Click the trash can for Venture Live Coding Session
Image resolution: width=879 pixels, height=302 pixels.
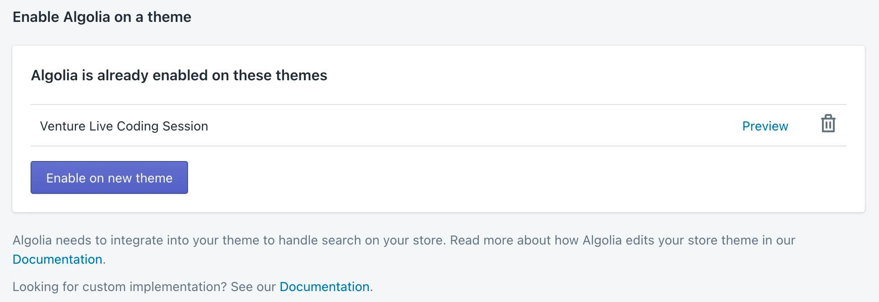(827, 123)
